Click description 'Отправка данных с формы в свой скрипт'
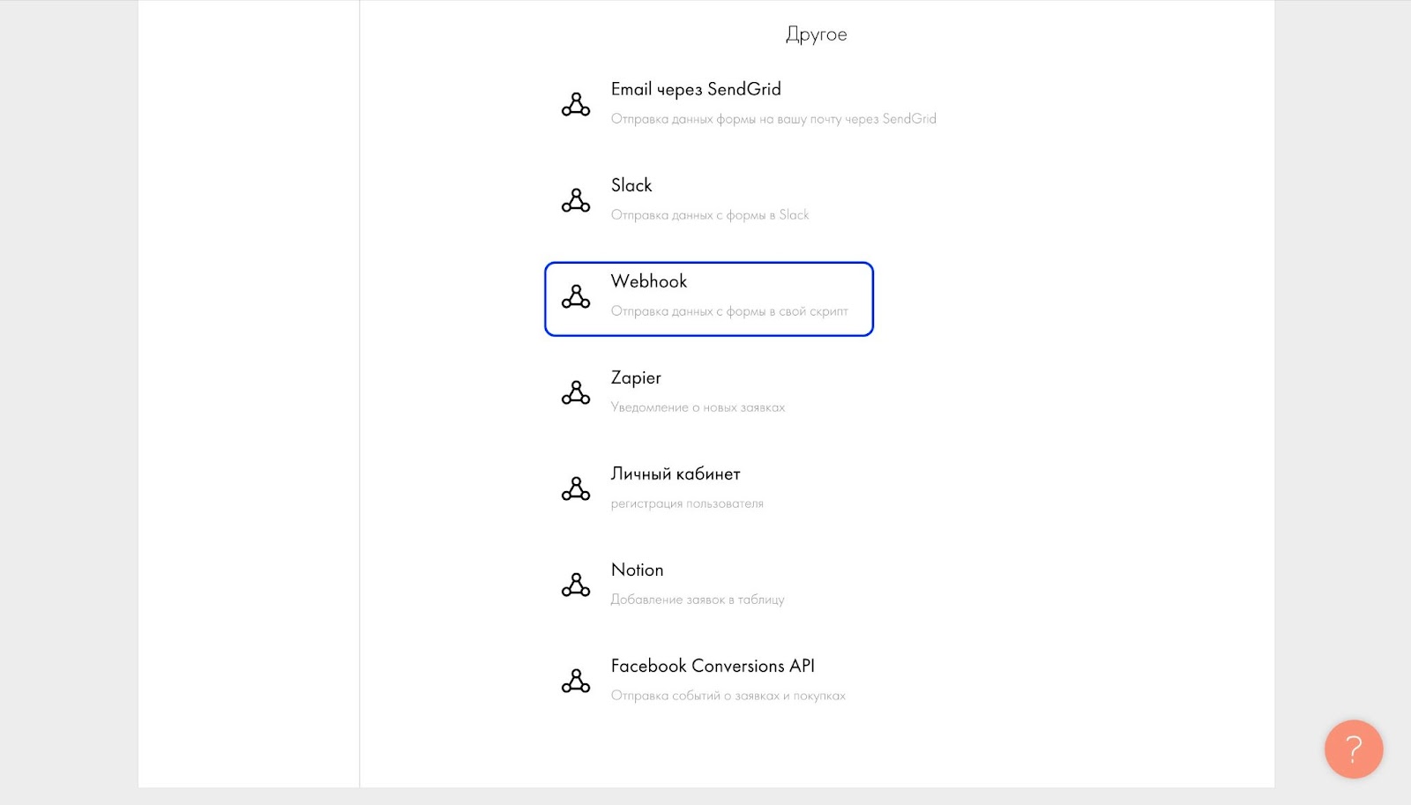The width and height of the screenshot is (1411, 805). coord(729,311)
